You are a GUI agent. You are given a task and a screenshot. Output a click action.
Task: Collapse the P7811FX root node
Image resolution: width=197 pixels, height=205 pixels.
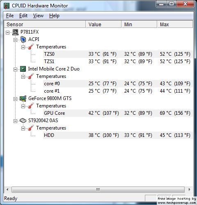(x=7, y=32)
